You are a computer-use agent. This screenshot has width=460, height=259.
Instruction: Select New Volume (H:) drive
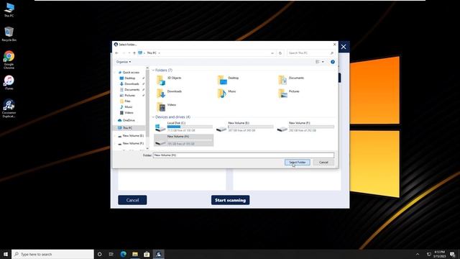[184, 140]
